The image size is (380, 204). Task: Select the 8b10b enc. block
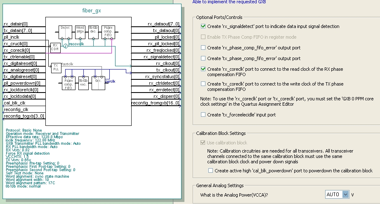(83, 83)
